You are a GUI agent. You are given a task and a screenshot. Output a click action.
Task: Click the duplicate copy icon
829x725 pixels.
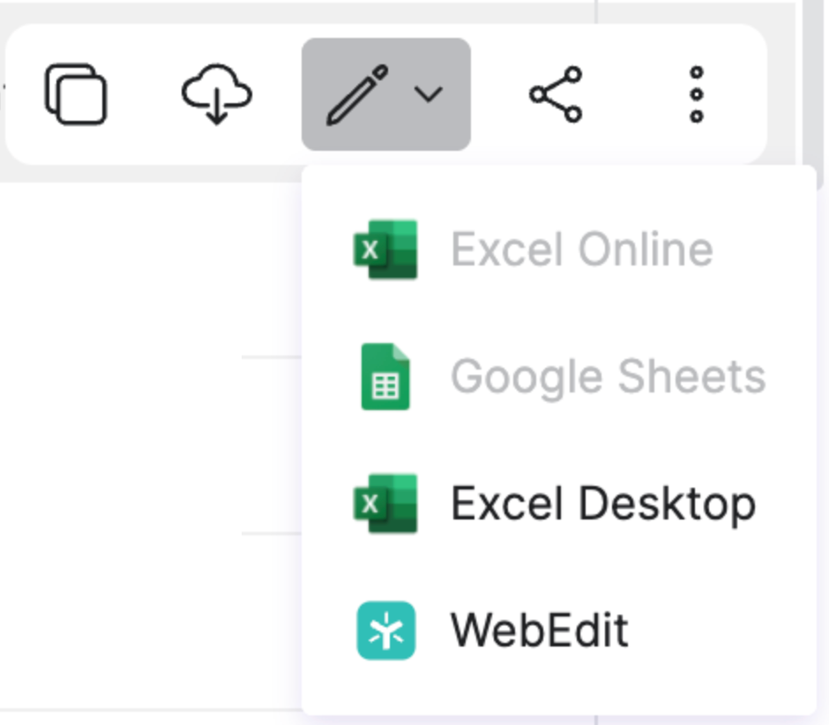pos(76,93)
